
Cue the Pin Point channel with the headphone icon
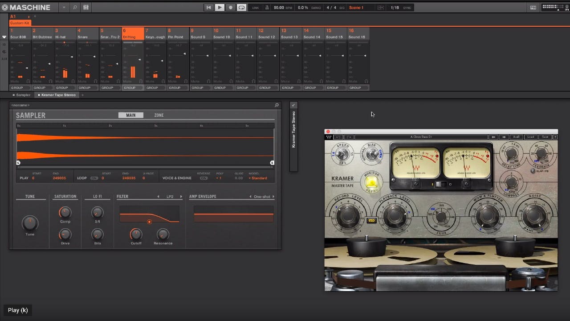click(186, 81)
